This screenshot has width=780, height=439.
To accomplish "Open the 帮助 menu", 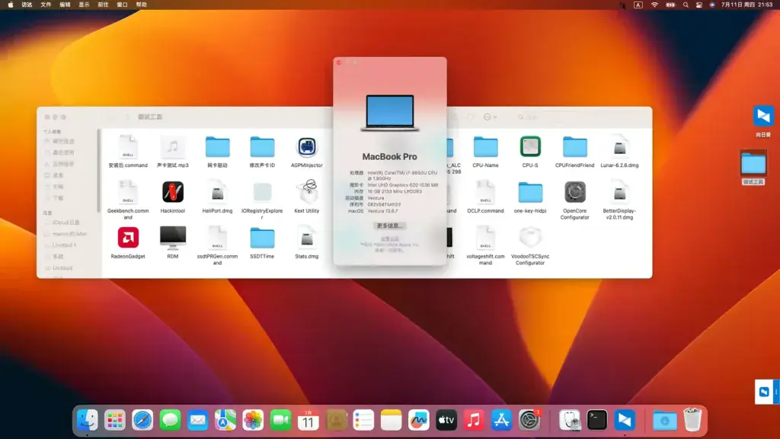I will [142, 5].
